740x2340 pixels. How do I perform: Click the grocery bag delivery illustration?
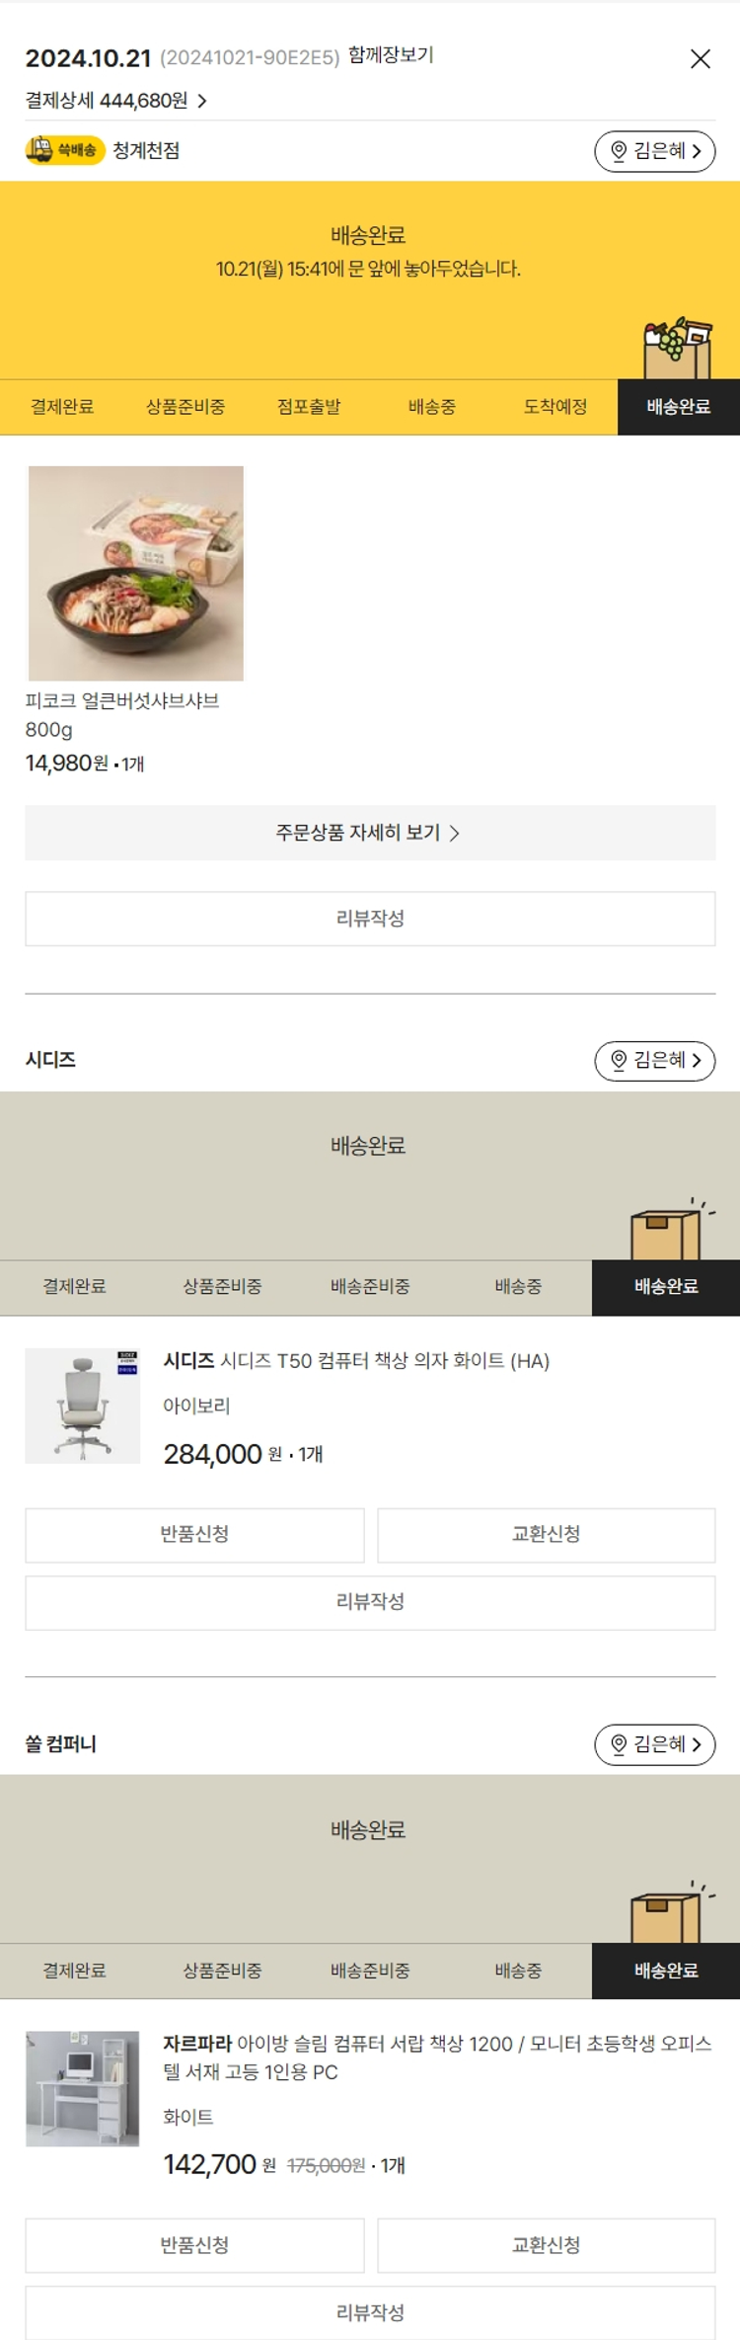(x=677, y=349)
